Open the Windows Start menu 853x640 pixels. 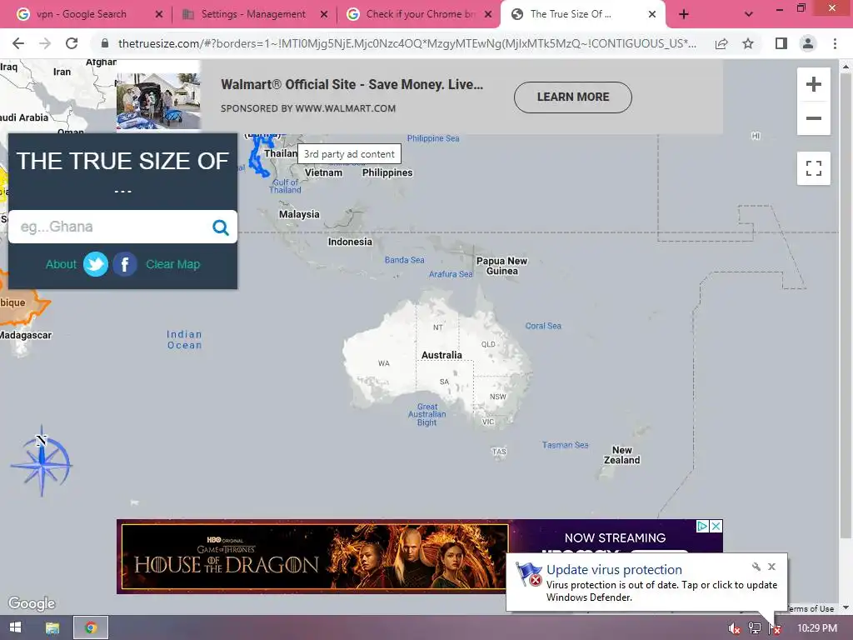pyautogui.click(x=16, y=627)
